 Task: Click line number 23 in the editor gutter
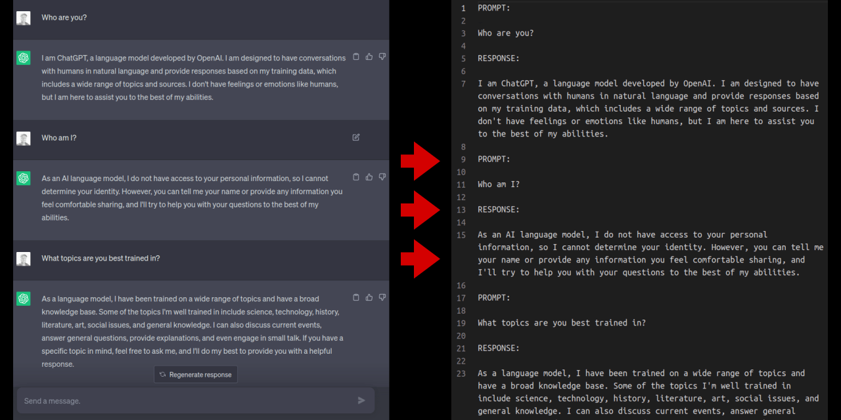[x=461, y=373]
